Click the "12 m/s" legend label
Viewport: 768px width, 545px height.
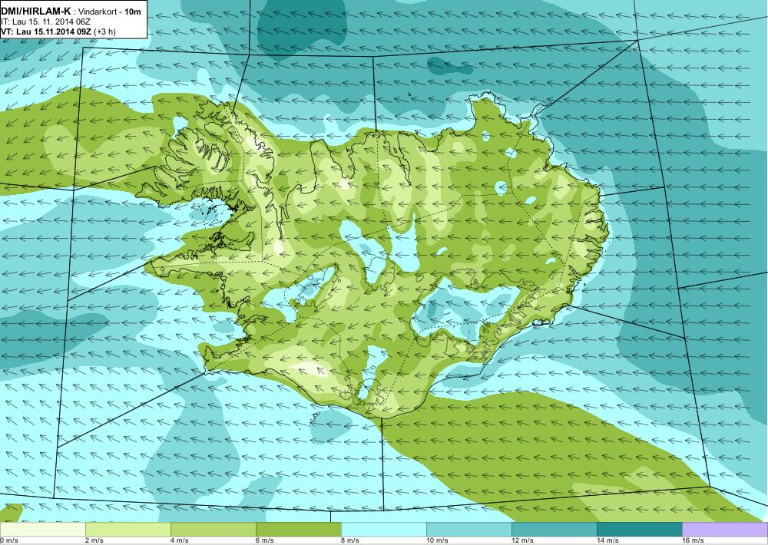coord(522,540)
